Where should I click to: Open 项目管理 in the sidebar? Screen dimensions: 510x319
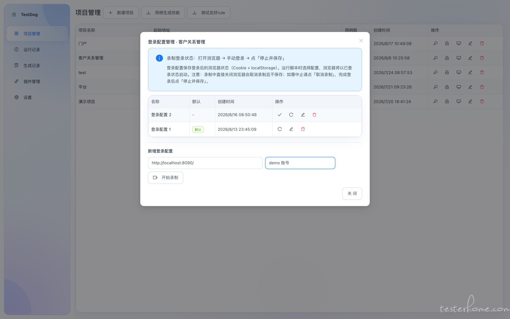37,34
